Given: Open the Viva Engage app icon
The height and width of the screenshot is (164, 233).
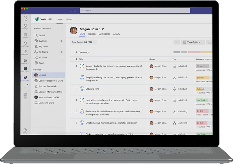Looking at the screenshot, I should [x=25, y=26].
